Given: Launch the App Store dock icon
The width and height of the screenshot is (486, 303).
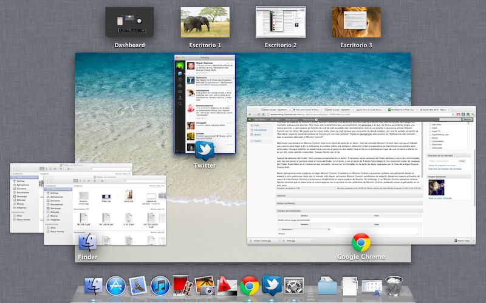Looking at the screenshot, I should (x=115, y=285).
